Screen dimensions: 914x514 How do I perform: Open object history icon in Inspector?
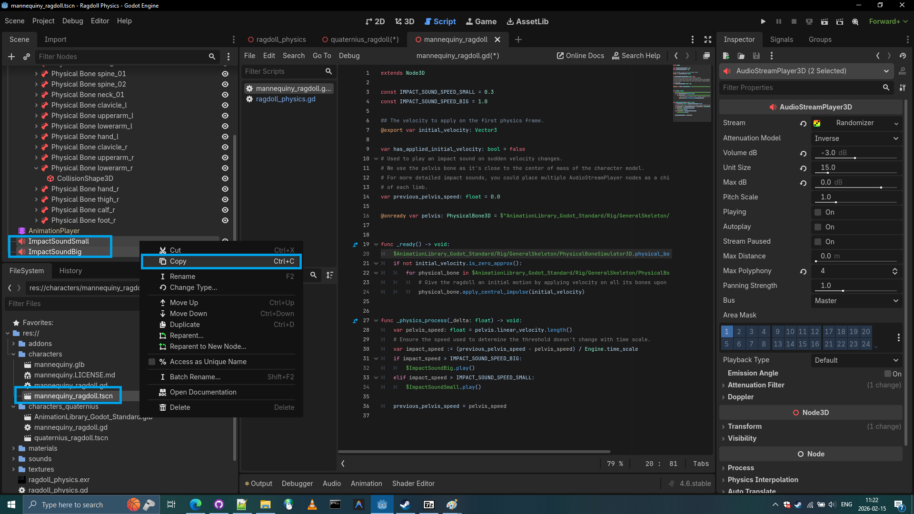click(903, 56)
